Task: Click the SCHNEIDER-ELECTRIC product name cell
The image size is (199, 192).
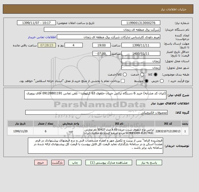Action: (x=119, y=131)
